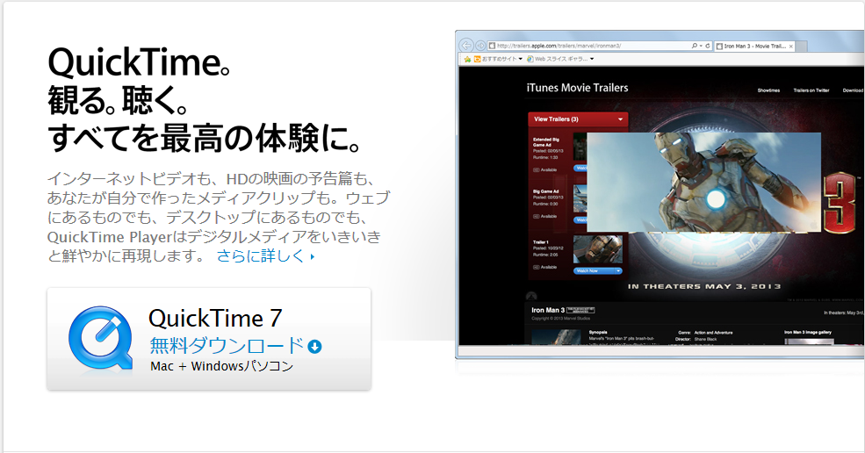Close the Iron Man 3 browser tab
This screenshot has width=865, height=453.
point(791,47)
